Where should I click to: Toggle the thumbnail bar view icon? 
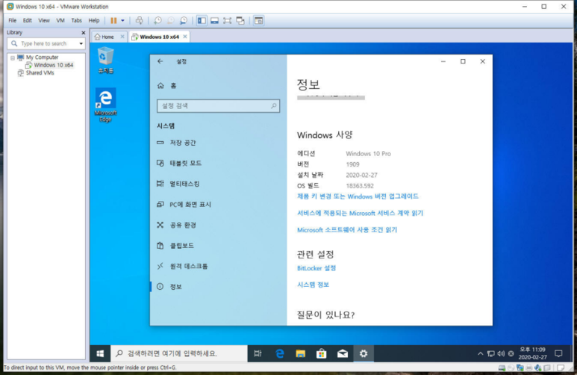(x=214, y=21)
